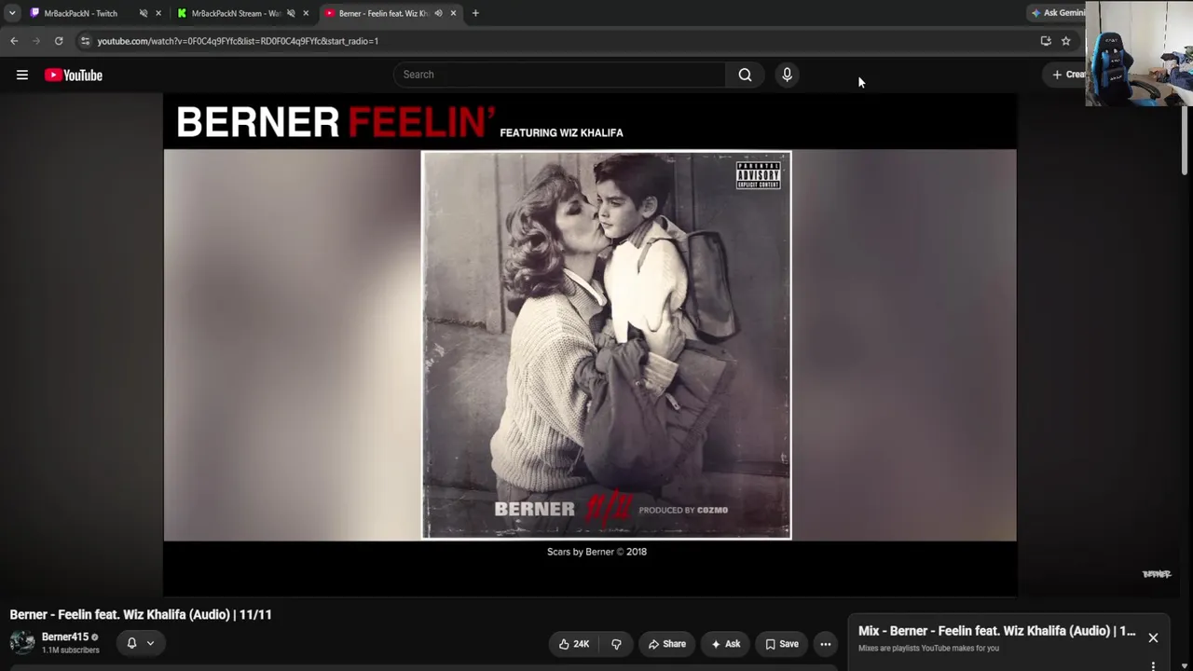Go to the YouTube home logo
This screenshot has width=1193, height=671.
74,75
